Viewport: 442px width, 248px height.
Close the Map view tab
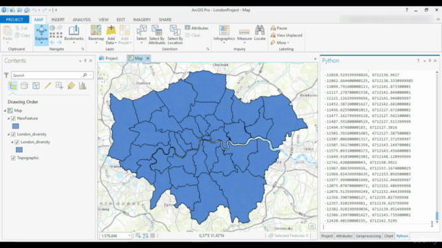pos(148,59)
